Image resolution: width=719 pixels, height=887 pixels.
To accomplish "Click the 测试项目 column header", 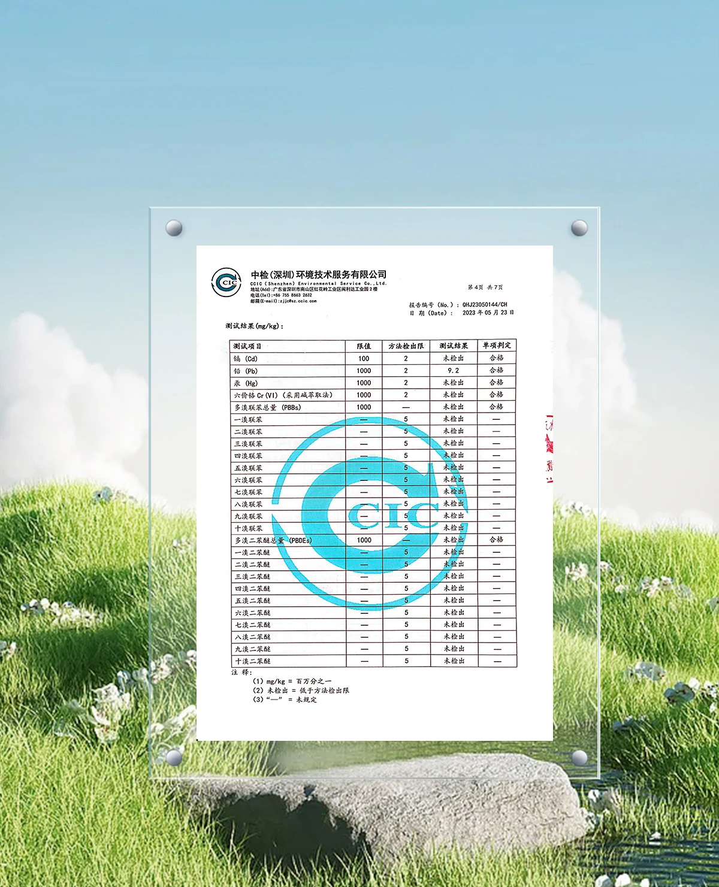I will (x=247, y=346).
